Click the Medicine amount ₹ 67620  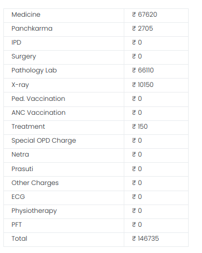pyautogui.click(x=144, y=14)
